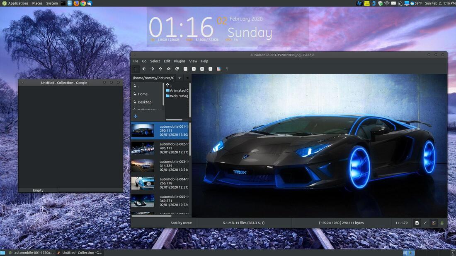Open the Places menu in the top panel
The height and width of the screenshot is (256, 456).
click(37, 3)
